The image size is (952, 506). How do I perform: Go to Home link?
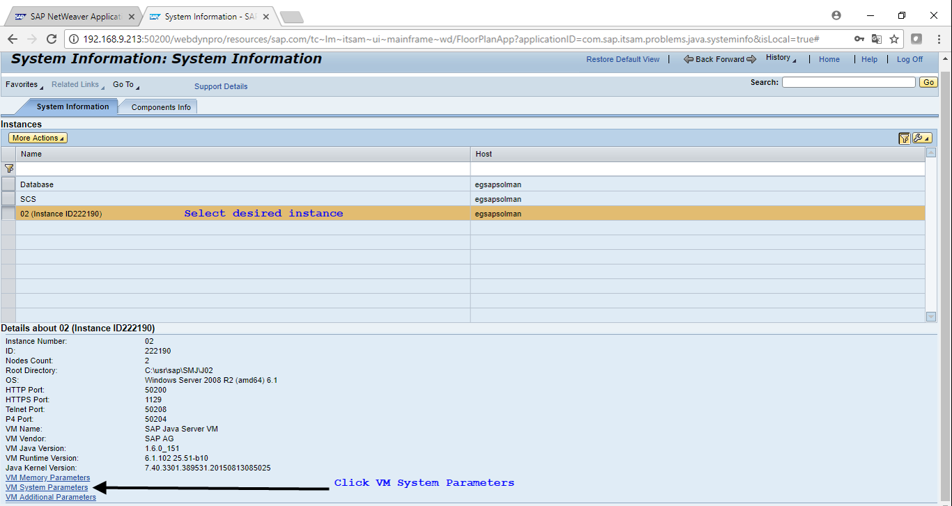829,59
